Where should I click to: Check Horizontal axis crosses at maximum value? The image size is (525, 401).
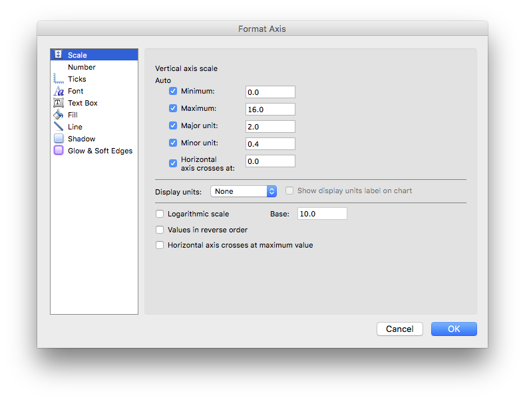(x=160, y=245)
